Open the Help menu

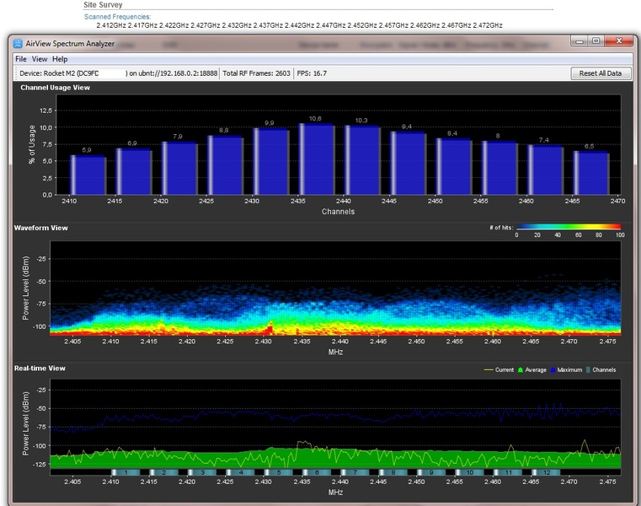point(60,59)
